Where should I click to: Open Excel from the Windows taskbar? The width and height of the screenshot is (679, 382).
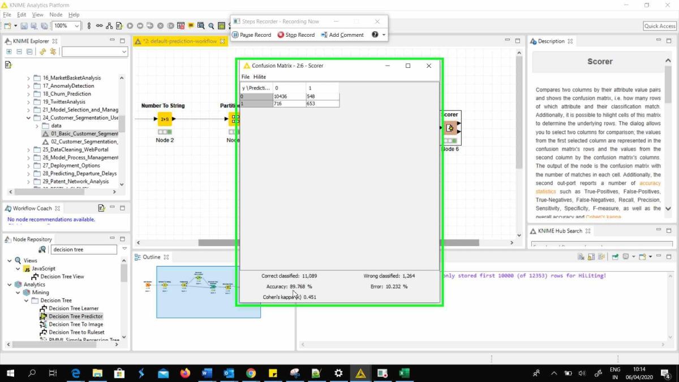click(x=404, y=374)
